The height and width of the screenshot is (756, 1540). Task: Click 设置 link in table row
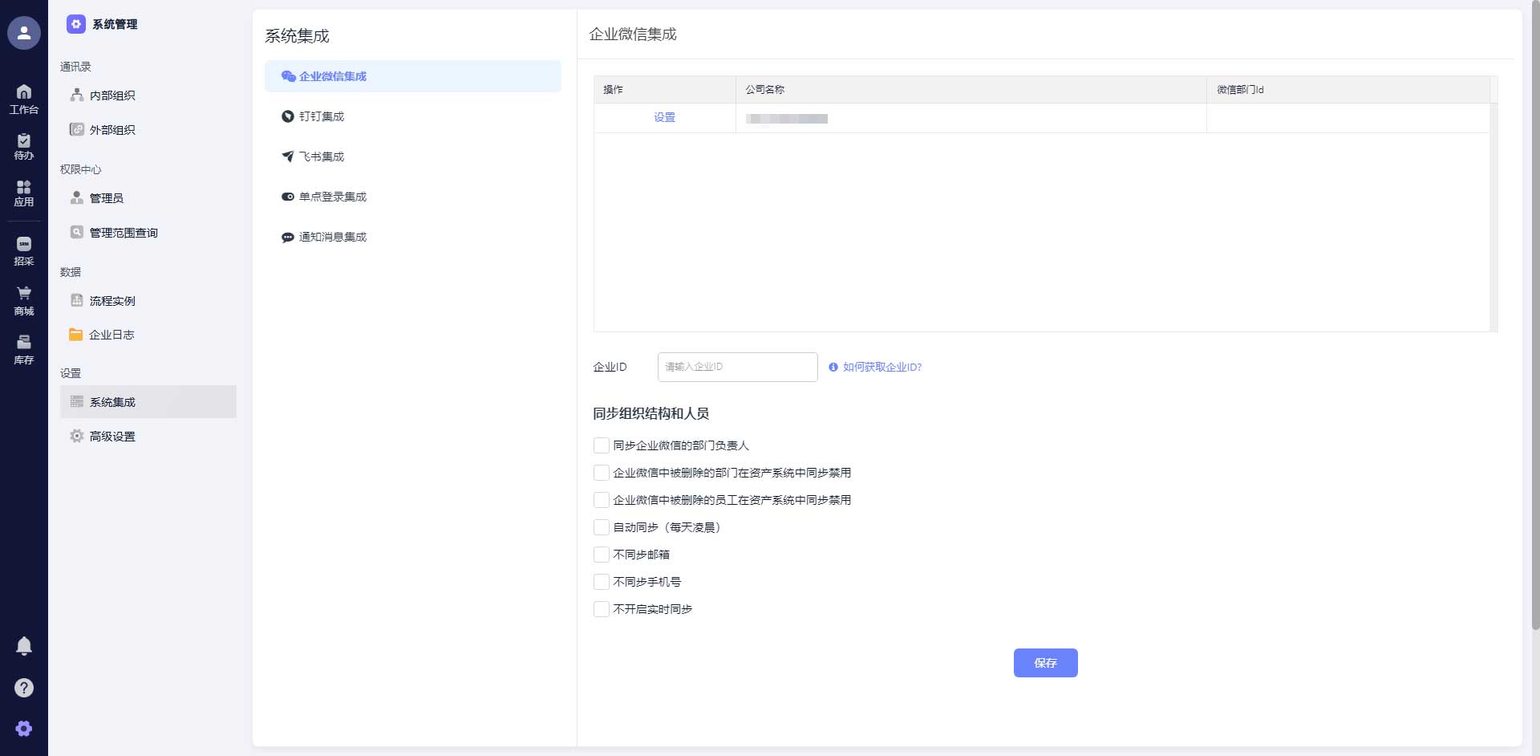coord(664,117)
